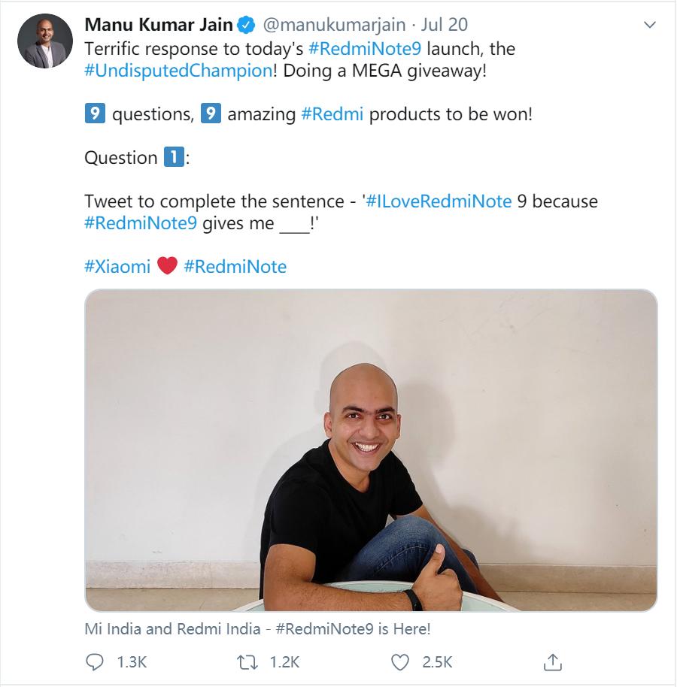Open the #UndisputedChampion hashtag
The width and height of the screenshot is (677, 687).
[x=178, y=71]
